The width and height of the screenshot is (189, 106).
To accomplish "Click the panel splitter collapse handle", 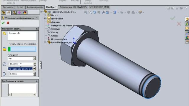I will pyautogui.click(x=41, y=65).
